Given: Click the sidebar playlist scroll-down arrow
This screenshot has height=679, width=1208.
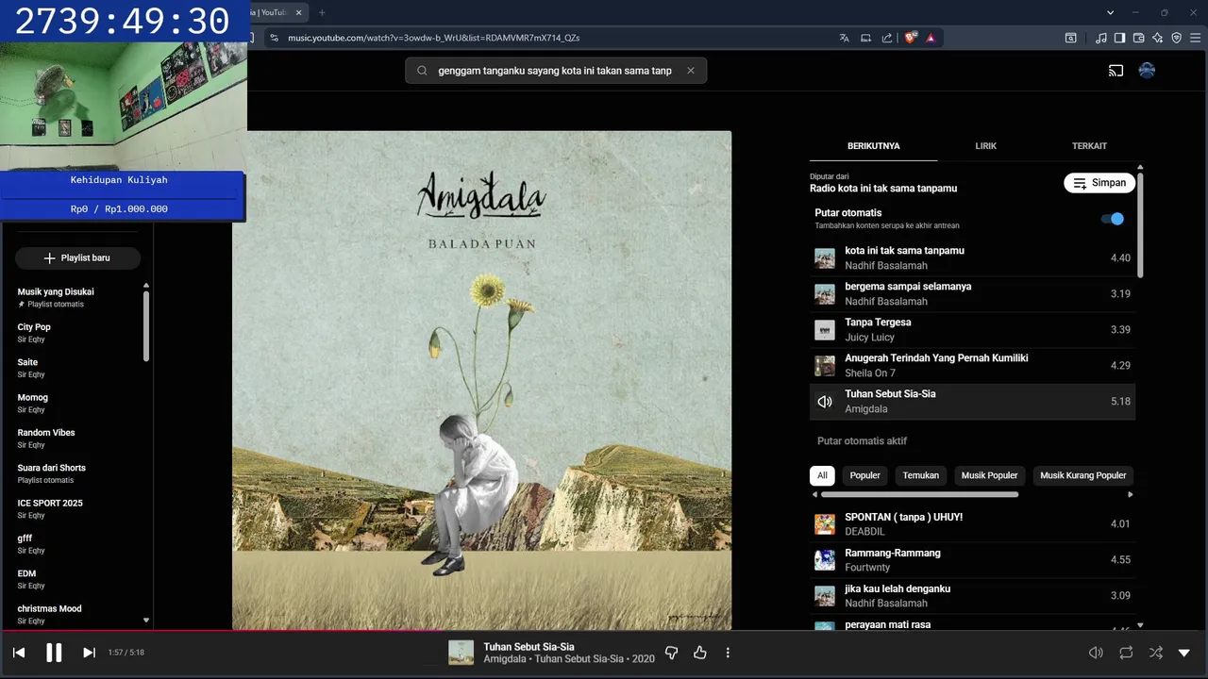Looking at the screenshot, I should pyautogui.click(x=146, y=621).
